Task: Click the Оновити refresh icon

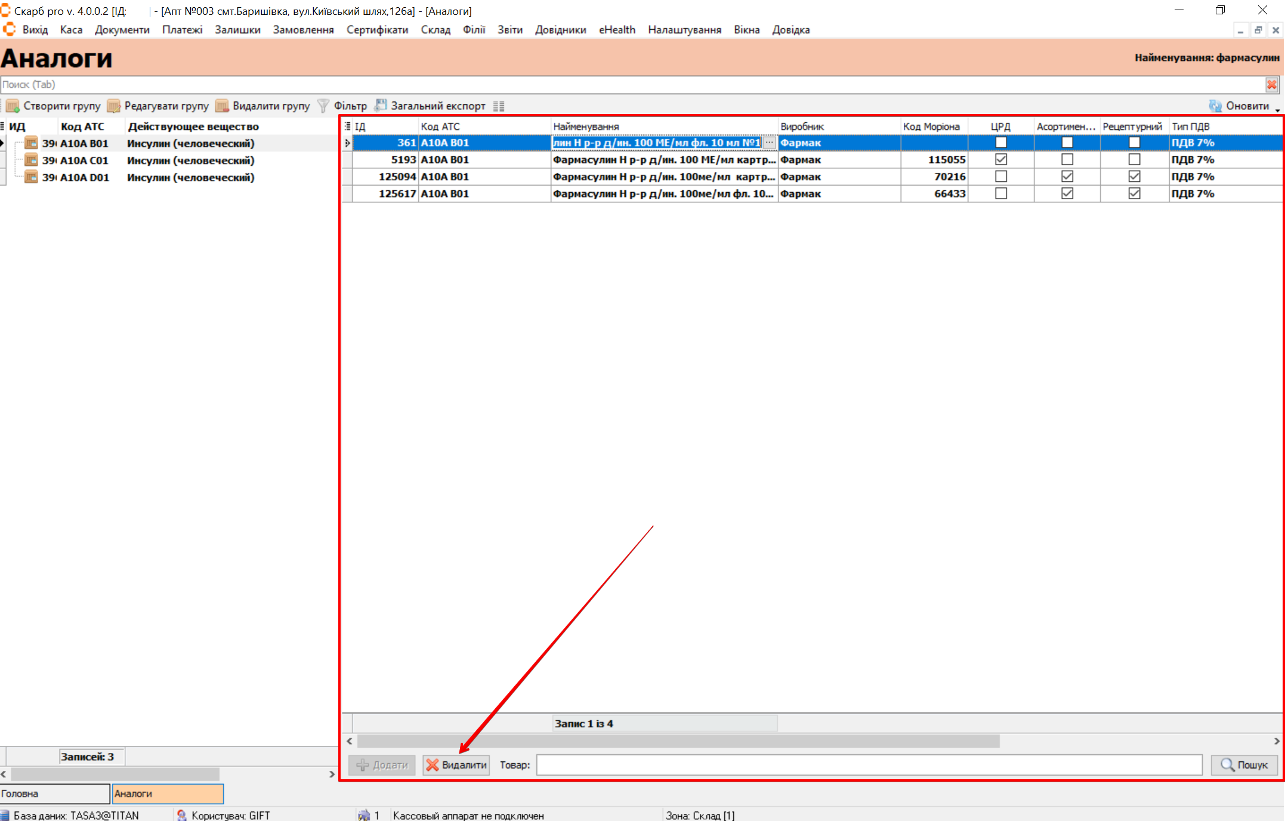Action: (1215, 106)
